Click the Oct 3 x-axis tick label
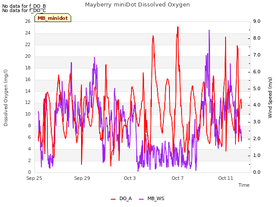Image resolution: width=276 pixels, height=207 pixels. 130,178
